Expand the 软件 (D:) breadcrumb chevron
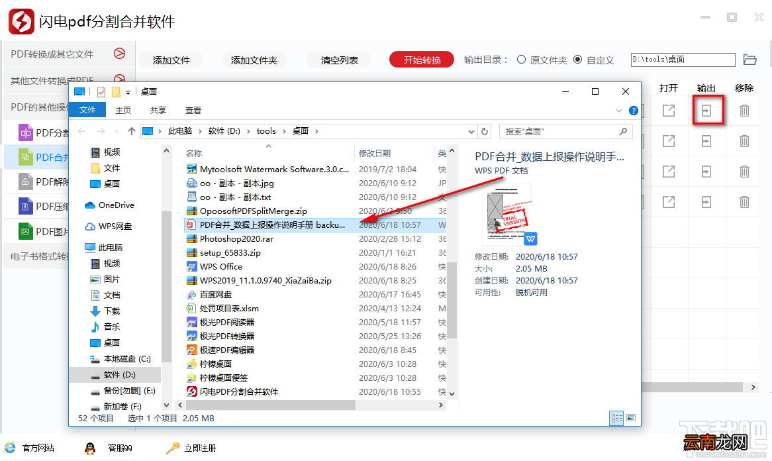Viewport: 772px width, 461px height. coord(248,132)
